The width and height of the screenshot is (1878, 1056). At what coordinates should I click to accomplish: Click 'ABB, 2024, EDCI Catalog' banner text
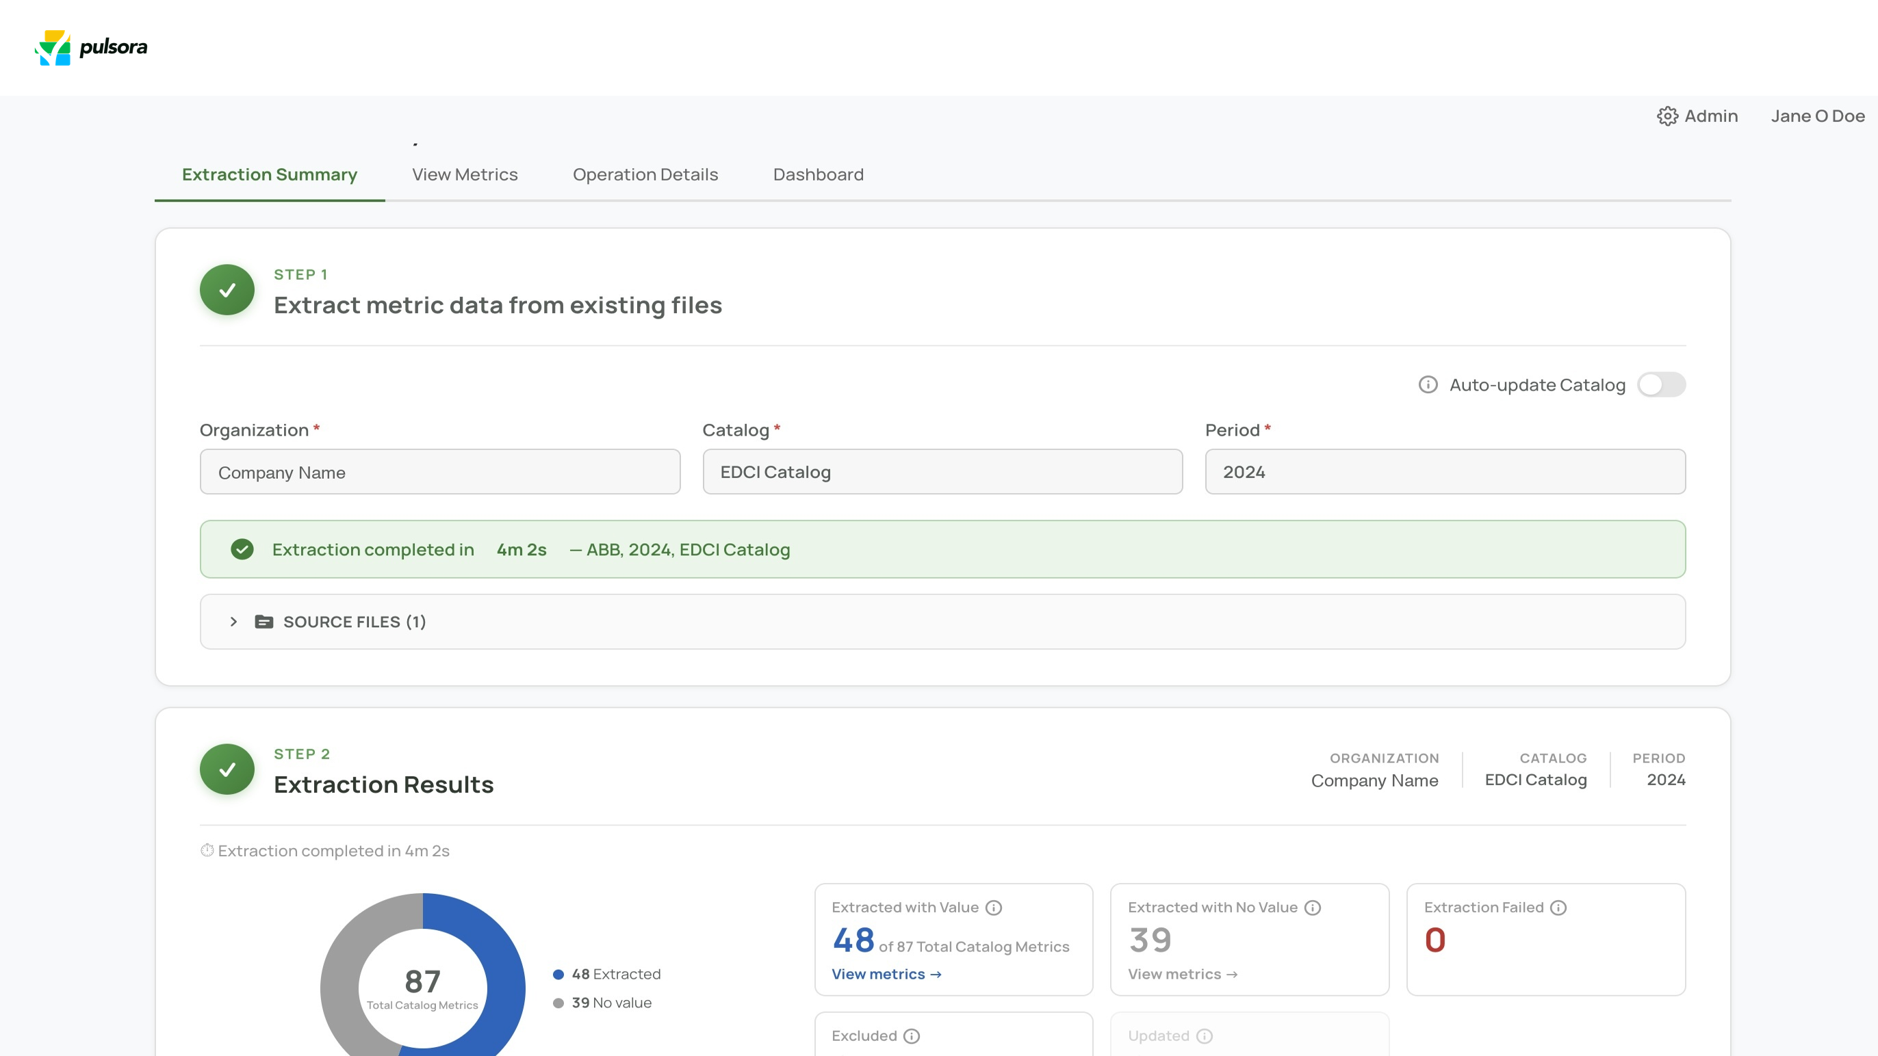689,549
